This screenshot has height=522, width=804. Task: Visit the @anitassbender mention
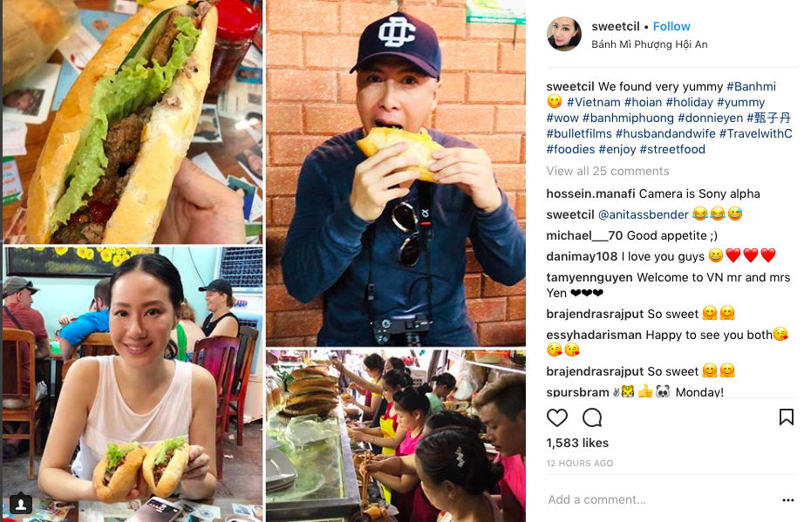(643, 214)
